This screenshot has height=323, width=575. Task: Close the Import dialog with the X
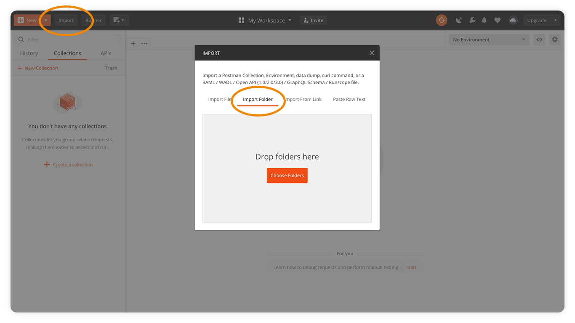(372, 53)
